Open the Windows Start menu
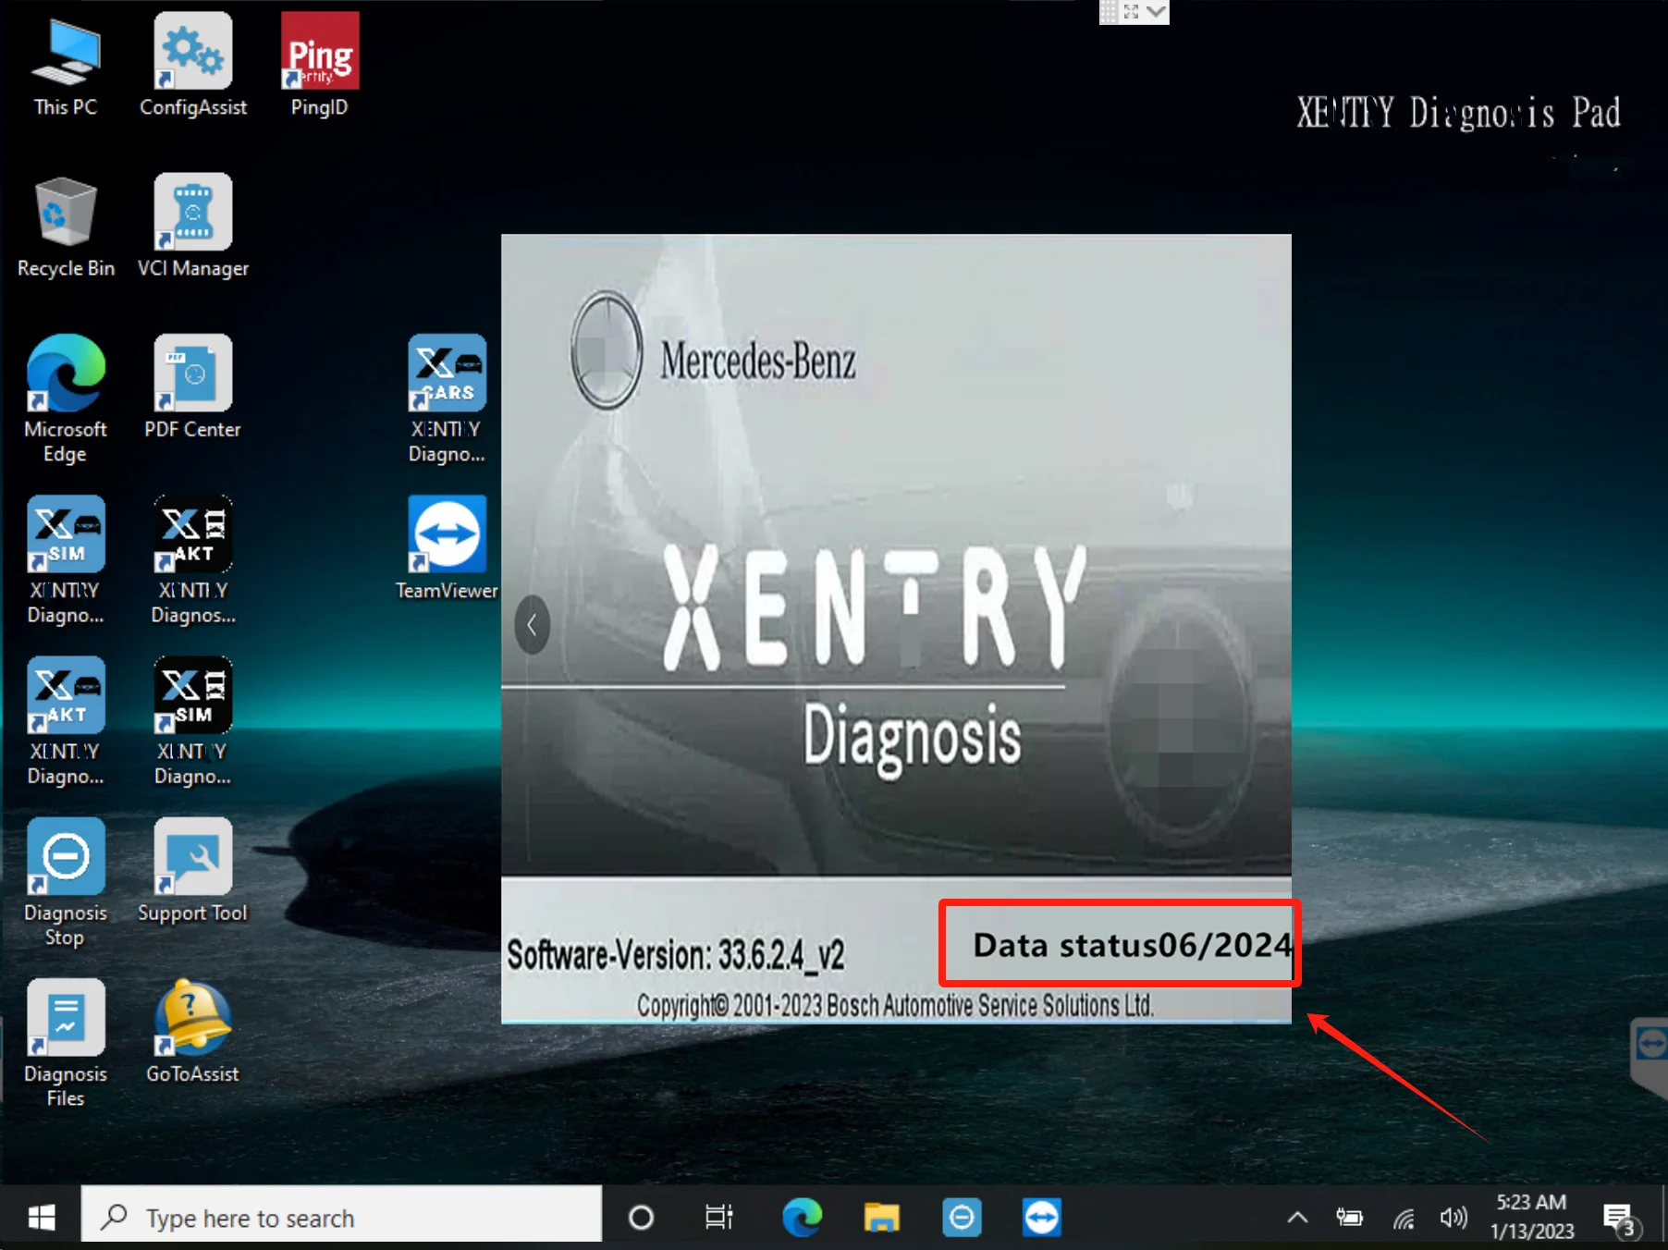Image resolution: width=1668 pixels, height=1250 pixels. [41, 1218]
